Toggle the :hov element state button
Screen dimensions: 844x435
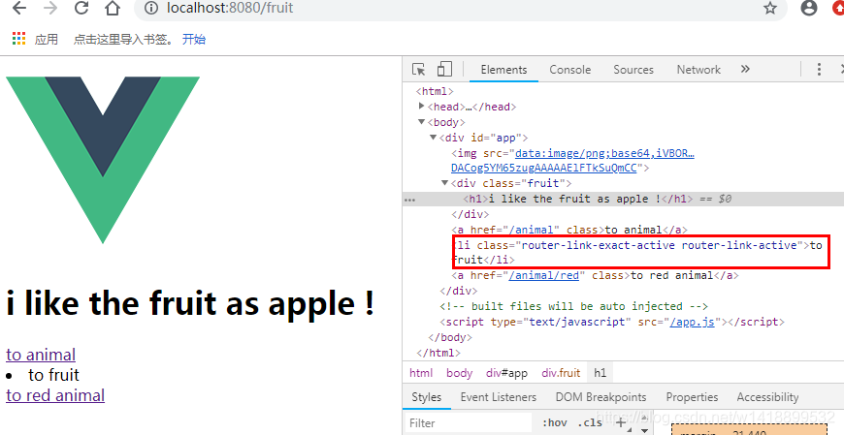tap(554, 422)
